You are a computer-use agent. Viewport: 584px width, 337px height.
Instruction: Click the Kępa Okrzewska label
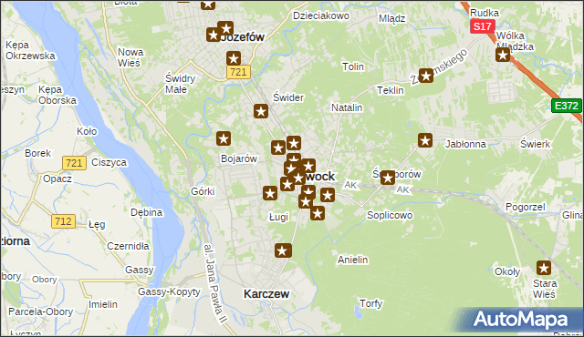click(x=30, y=50)
